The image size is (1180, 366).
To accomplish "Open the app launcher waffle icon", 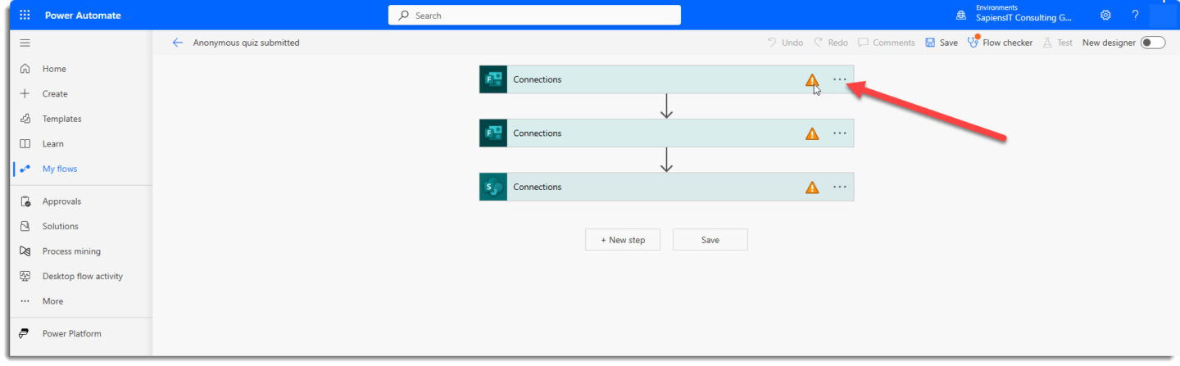I will click(25, 16).
